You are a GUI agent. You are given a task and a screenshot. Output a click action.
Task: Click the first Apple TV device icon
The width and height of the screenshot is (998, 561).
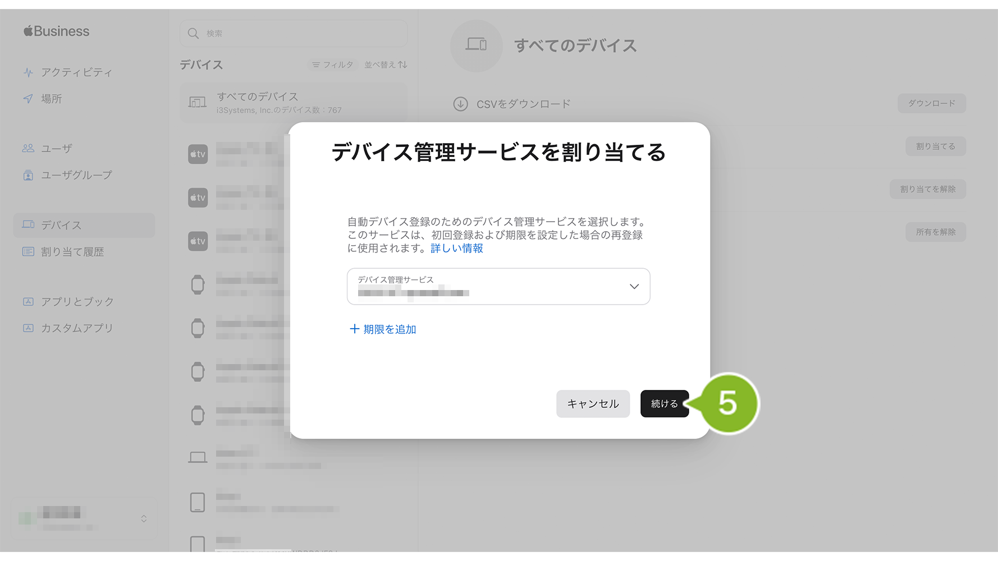pyautogui.click(x=198, y=154)
